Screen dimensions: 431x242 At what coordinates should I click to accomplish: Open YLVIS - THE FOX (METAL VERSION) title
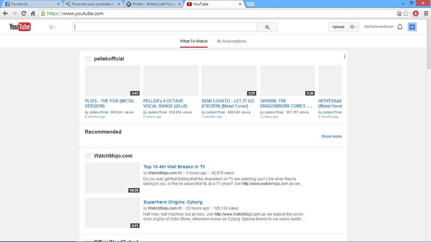[110, 103]
